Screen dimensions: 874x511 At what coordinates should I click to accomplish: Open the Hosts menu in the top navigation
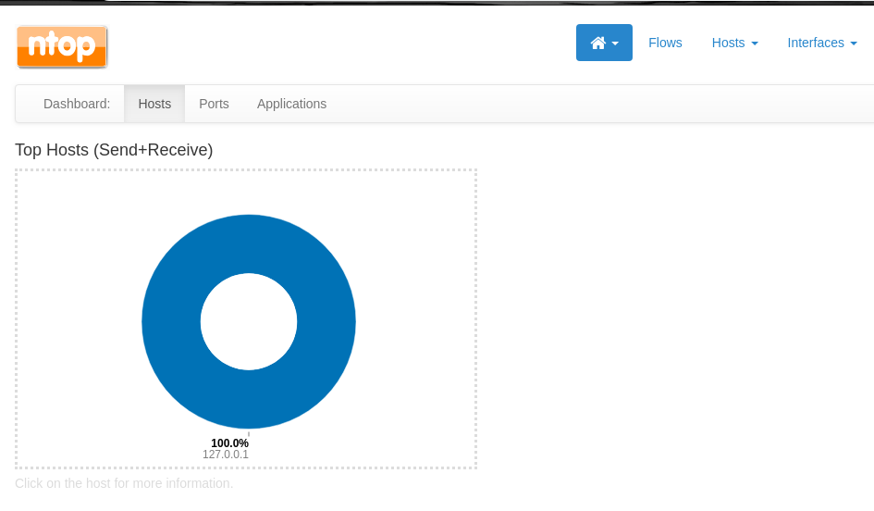[x=728, y=43]
